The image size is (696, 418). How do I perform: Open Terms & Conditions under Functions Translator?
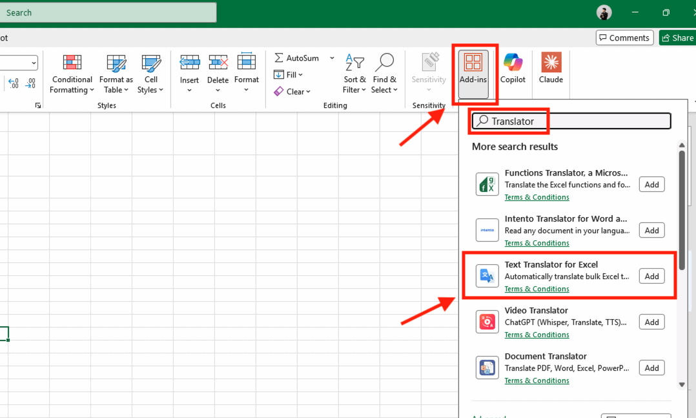tap(537, 197)
